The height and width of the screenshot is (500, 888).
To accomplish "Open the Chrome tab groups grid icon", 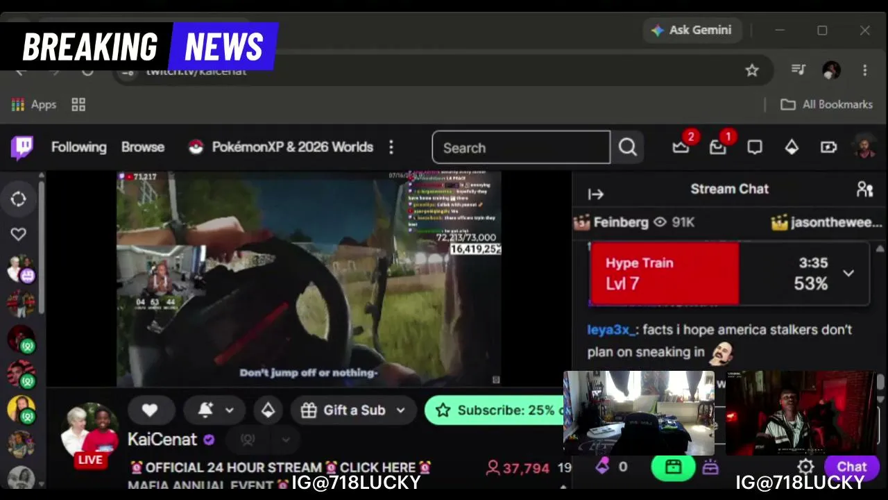I will coord(78,105).
